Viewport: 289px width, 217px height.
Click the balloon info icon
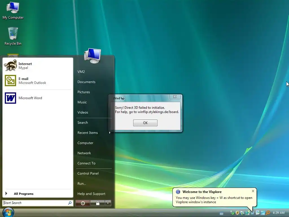tap(178, 192)
